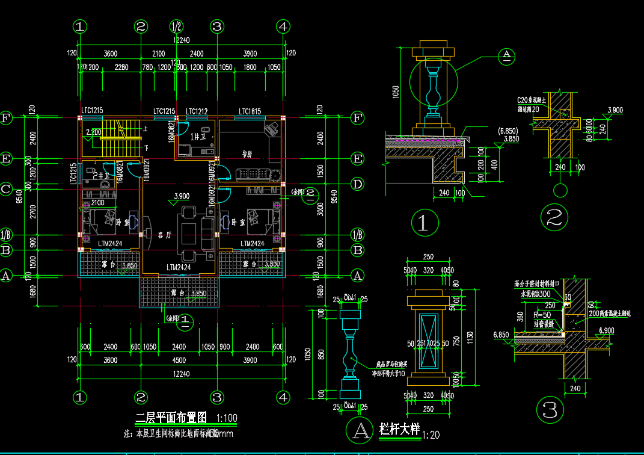This screenshot has height=455, width=644.
Task: Select the C grid axis bubble
Action: (6, 189)
